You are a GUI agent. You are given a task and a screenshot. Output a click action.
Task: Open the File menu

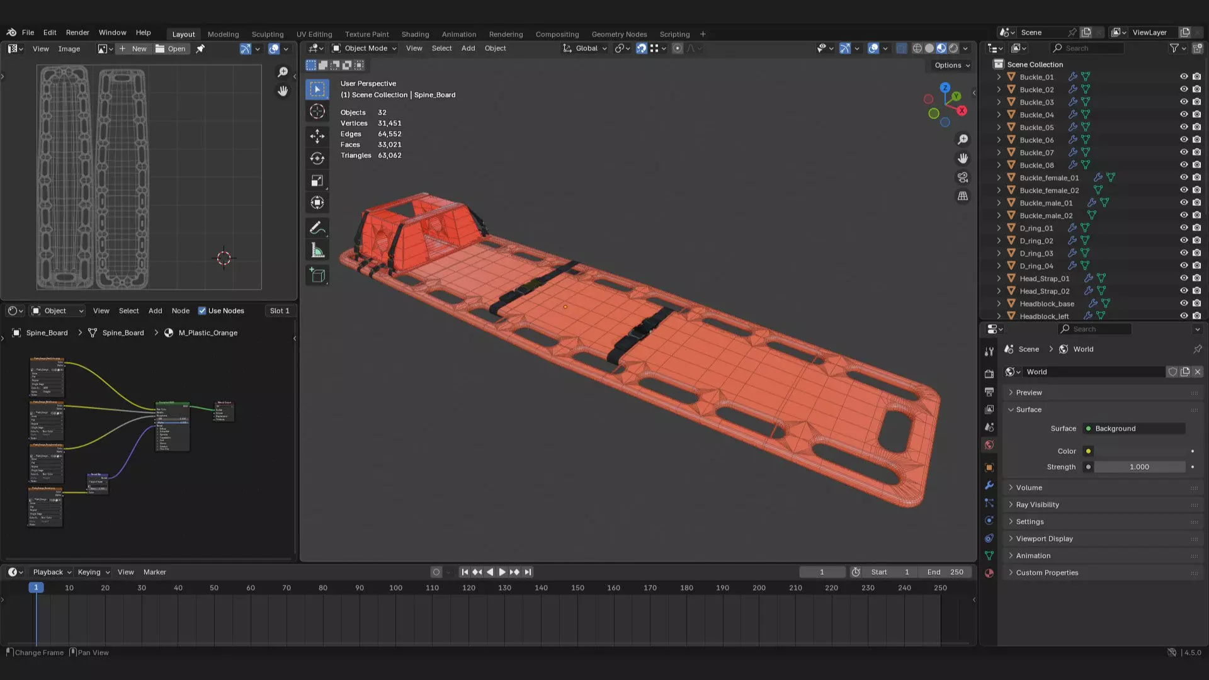point(28,32)
